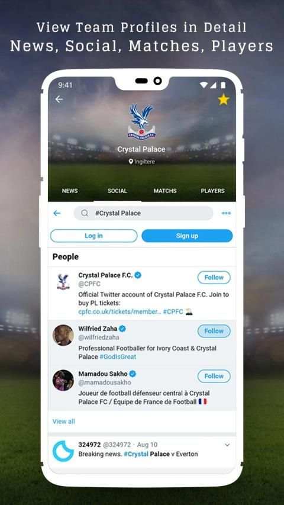This screenshot has height=505, width=284.
Task: Tap the blue Sign up button
Action: pyautogui.click(x=187, y=236)
